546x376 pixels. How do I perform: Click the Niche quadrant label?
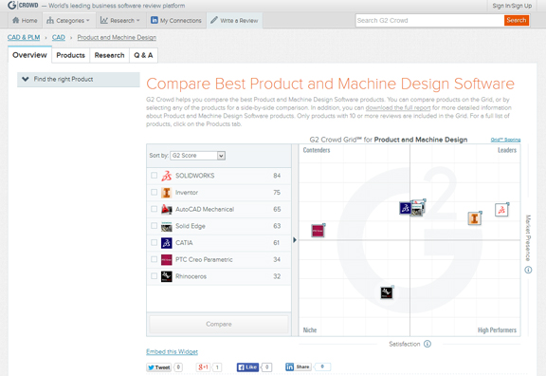310,330
